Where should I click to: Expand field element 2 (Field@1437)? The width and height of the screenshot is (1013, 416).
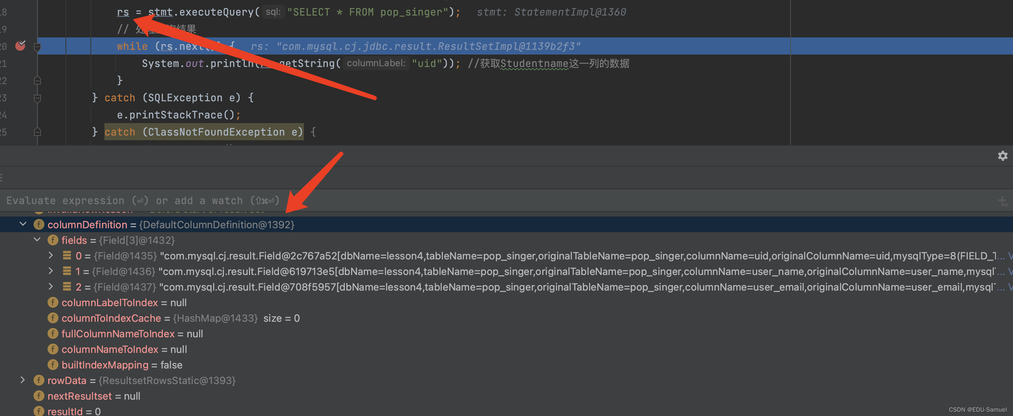tap(51, 287)
